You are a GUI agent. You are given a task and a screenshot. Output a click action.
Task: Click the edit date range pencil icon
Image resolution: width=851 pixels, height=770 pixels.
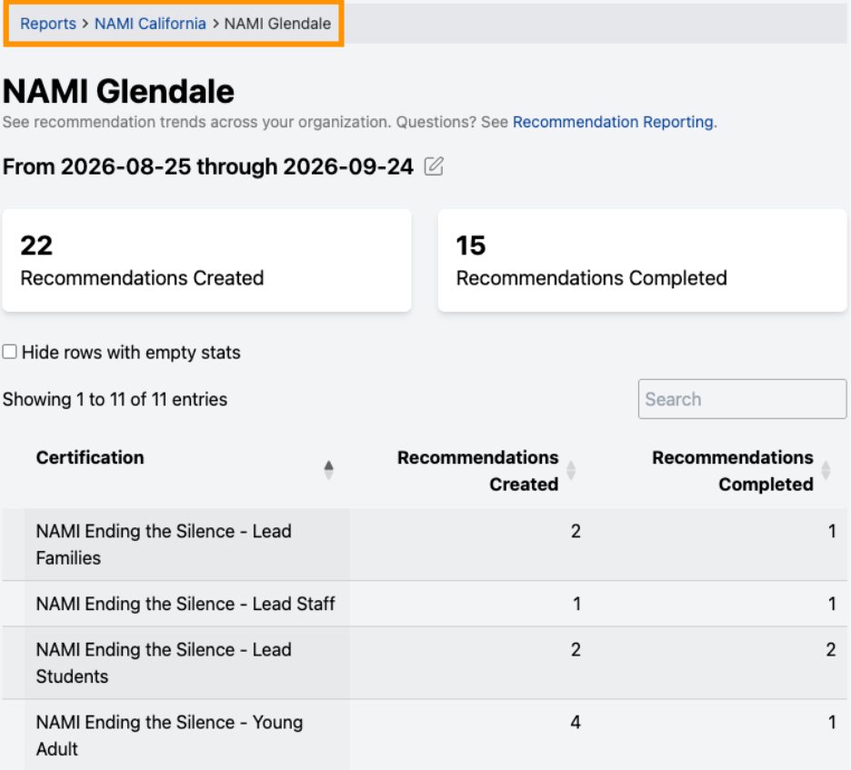(x=434, y=166)
